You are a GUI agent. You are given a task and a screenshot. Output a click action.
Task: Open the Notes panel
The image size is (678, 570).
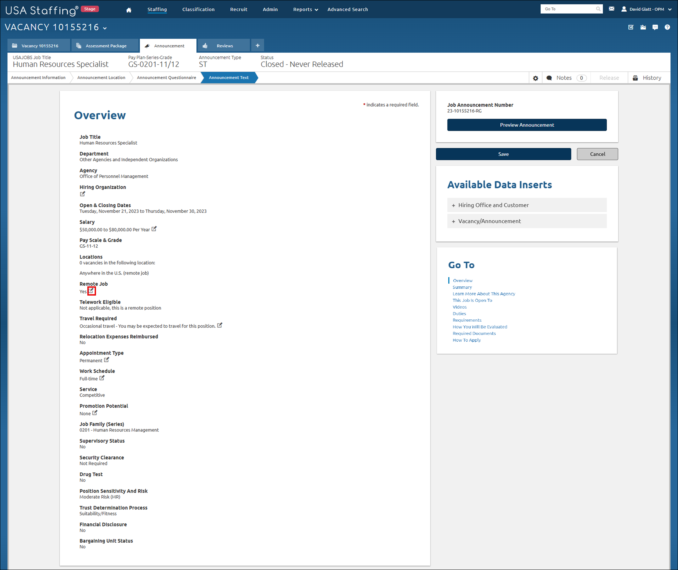point(564,78)
